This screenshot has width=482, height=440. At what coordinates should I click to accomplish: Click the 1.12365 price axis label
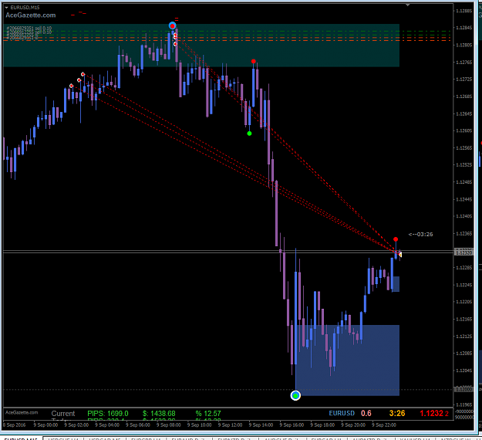tap(463, 234)
